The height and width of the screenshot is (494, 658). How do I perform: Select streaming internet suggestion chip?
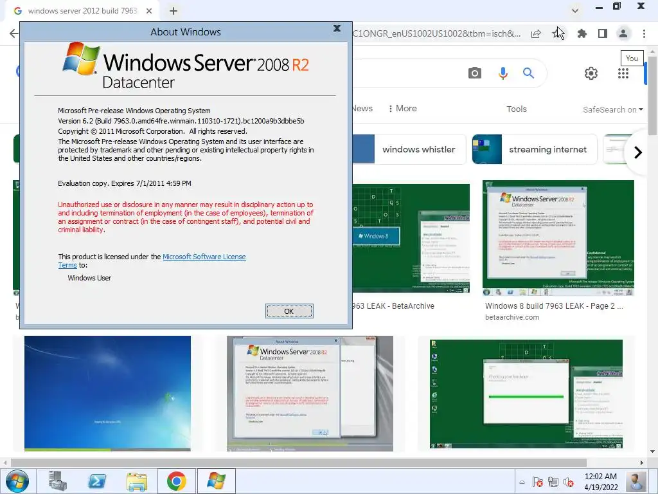pyautogui.click(x=534, y=149)
